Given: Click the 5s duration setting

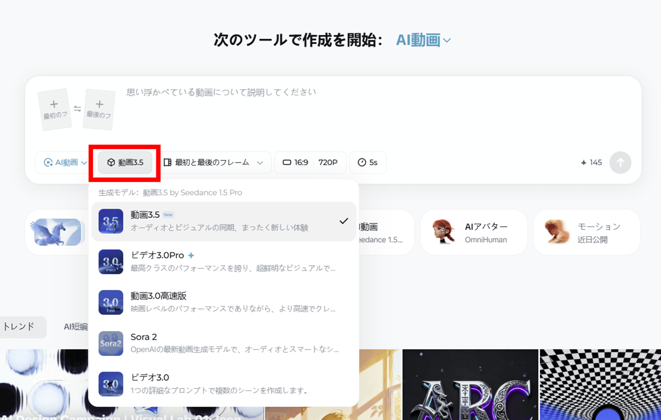Looking at the screenshot, I should tap(368, 162).
